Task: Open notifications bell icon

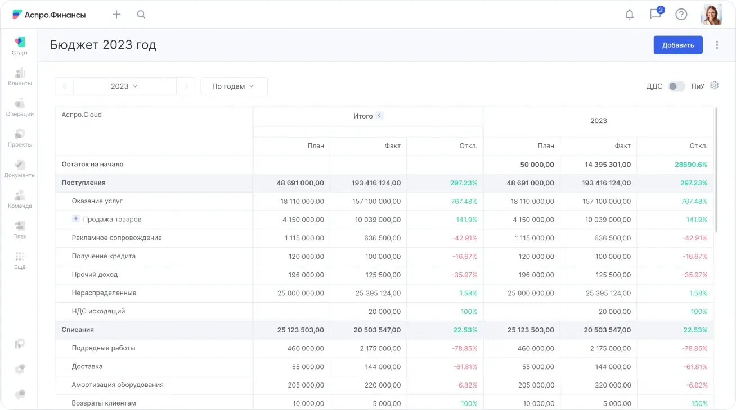Action: 630,15
